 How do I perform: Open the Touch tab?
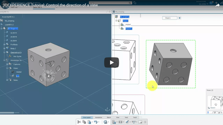click(x=135, y=117)
